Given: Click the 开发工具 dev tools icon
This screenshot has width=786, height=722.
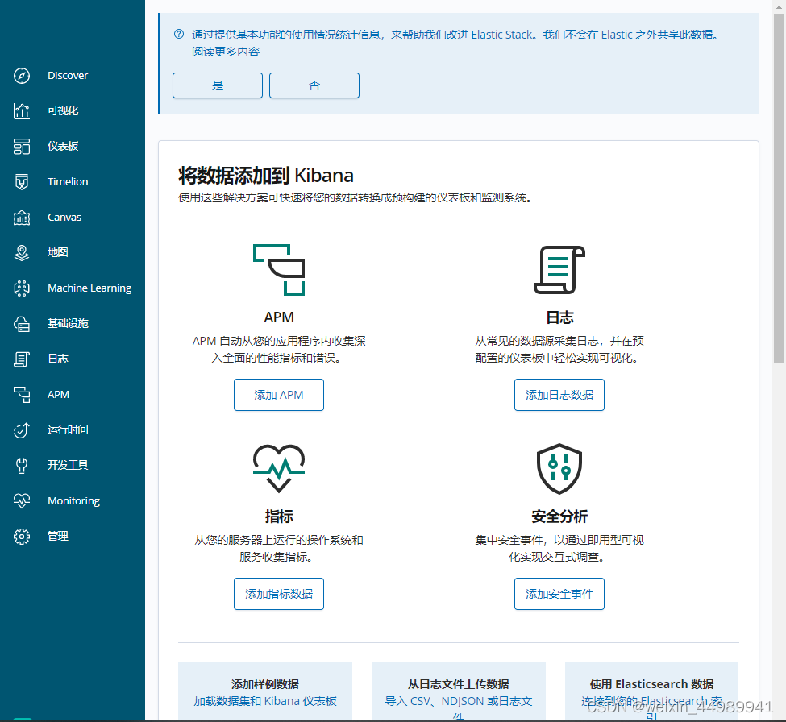Looking at the screenshot, I should pyautogui.click(x=22, y=466).
